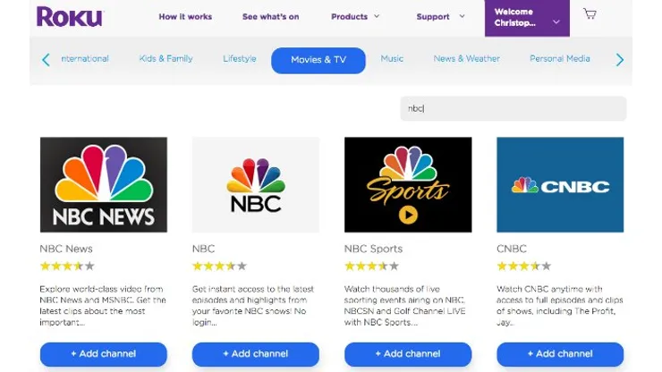662x372 pixels.
Task: Open the Welcome account dropdown
Action: (x=526, y=18)
